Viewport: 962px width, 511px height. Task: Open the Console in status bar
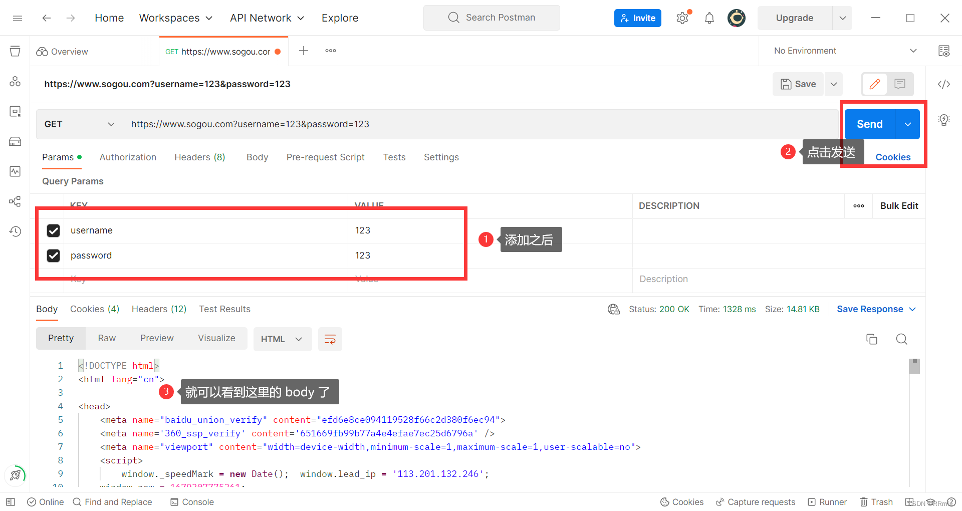(192, 502)
